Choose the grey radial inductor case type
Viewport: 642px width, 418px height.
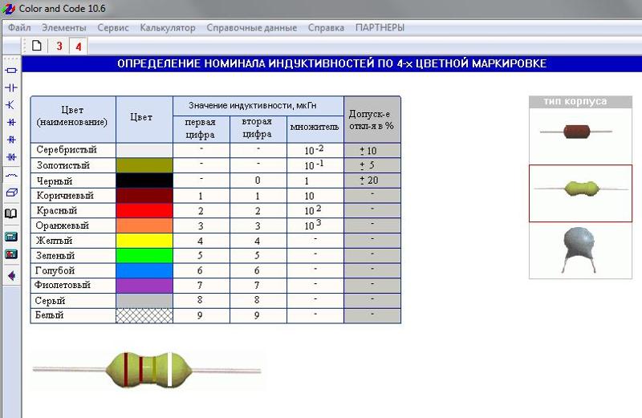coord(580,250)
